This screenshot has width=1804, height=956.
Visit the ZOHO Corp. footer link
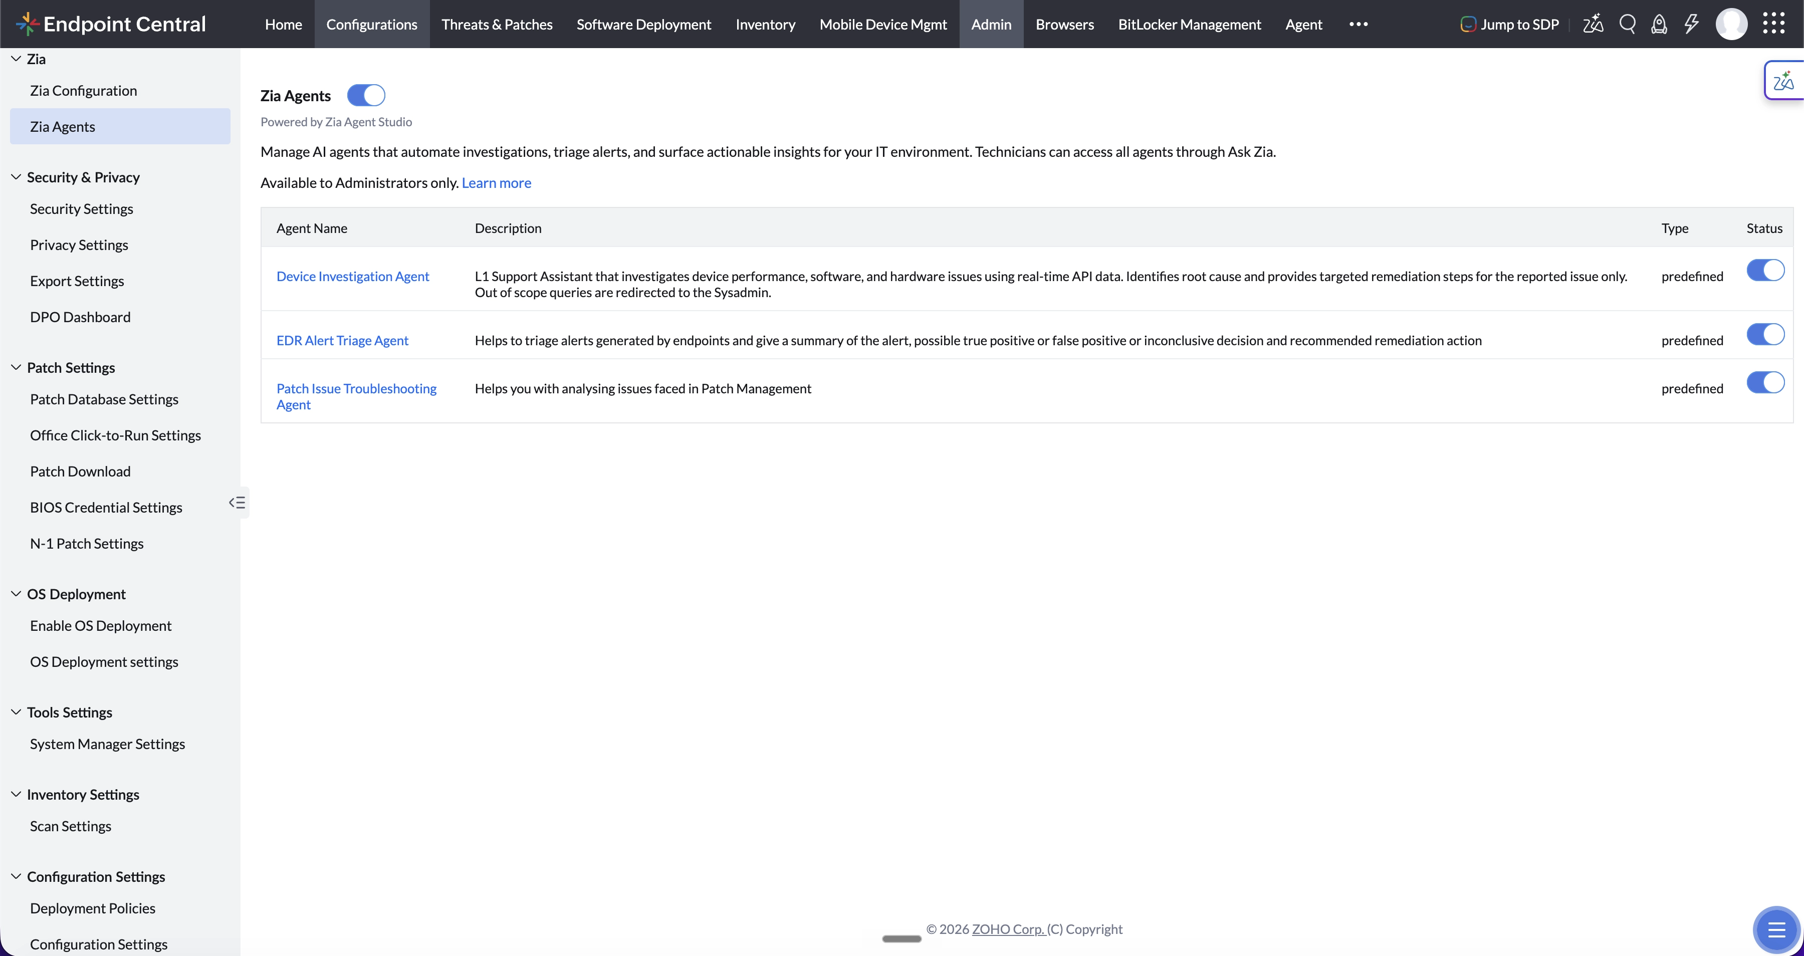[x=1008, y=928]
